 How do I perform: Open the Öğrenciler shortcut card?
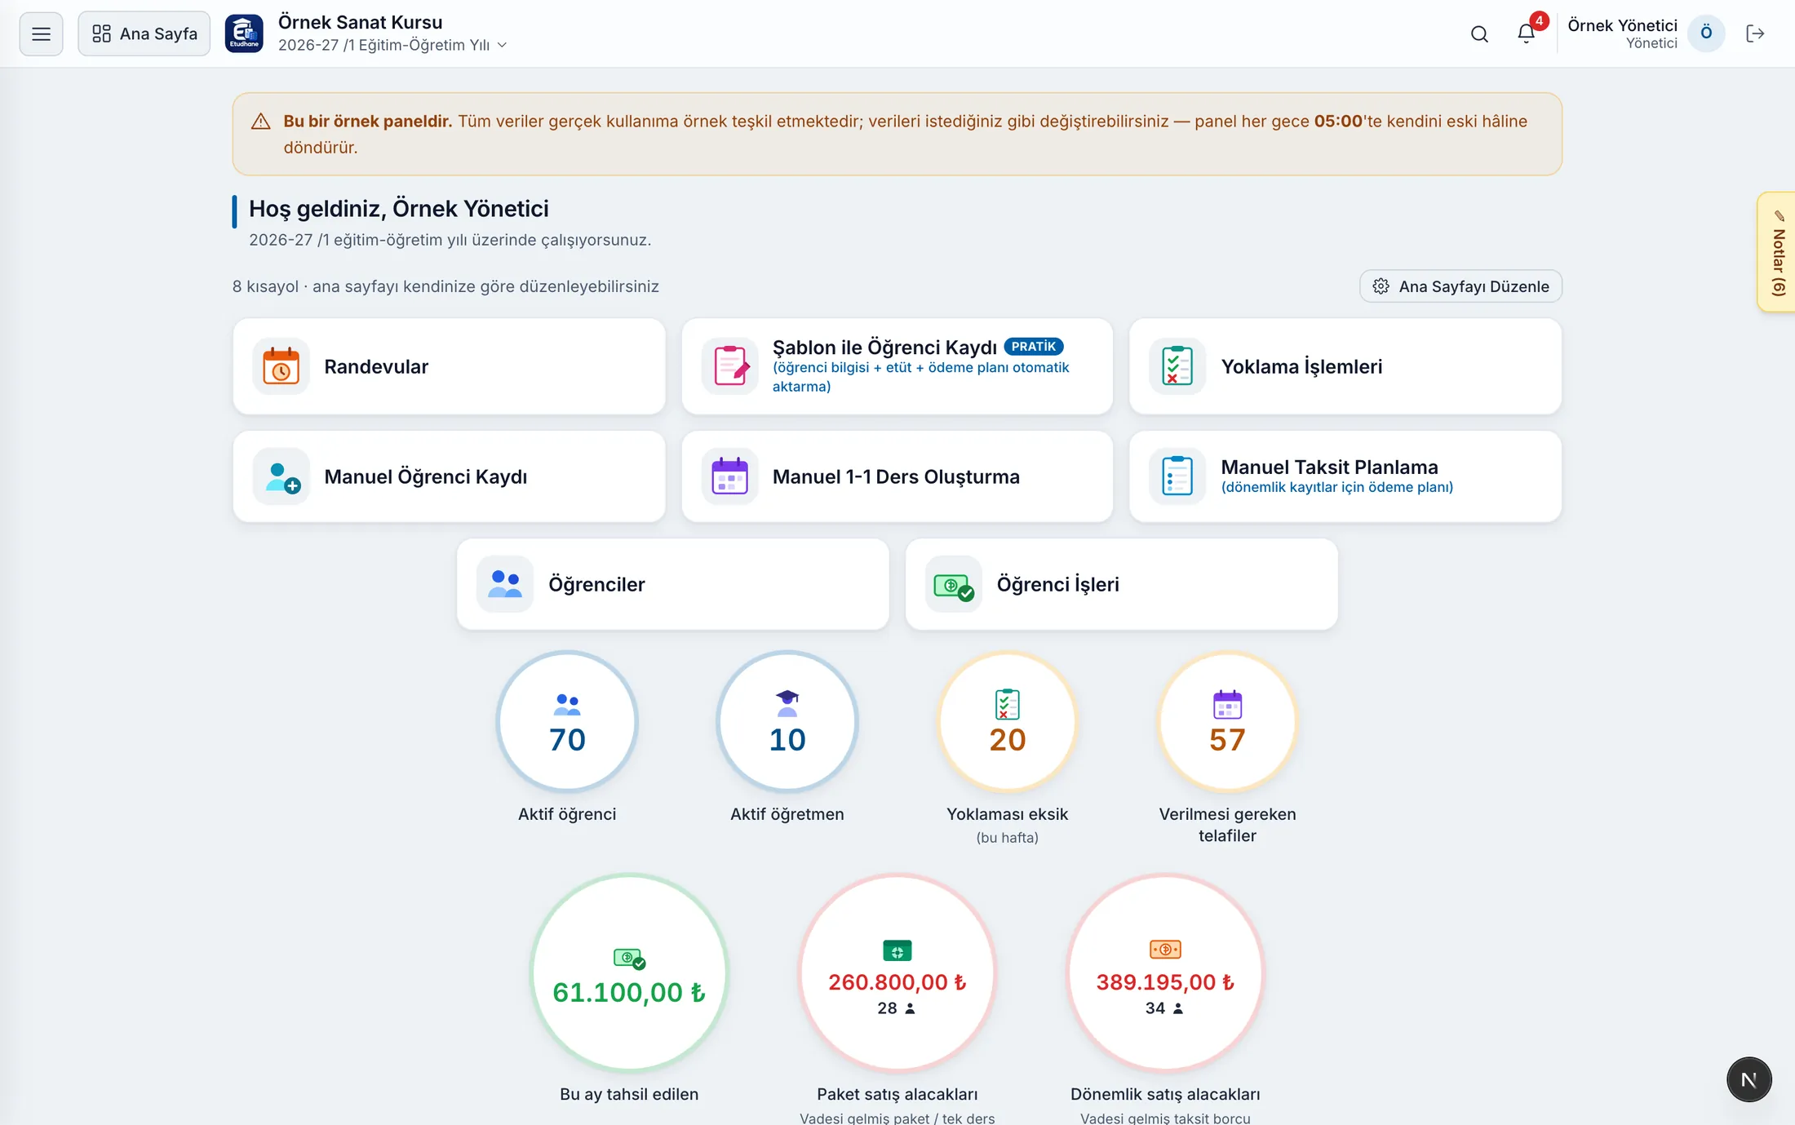tap(672, 584)
